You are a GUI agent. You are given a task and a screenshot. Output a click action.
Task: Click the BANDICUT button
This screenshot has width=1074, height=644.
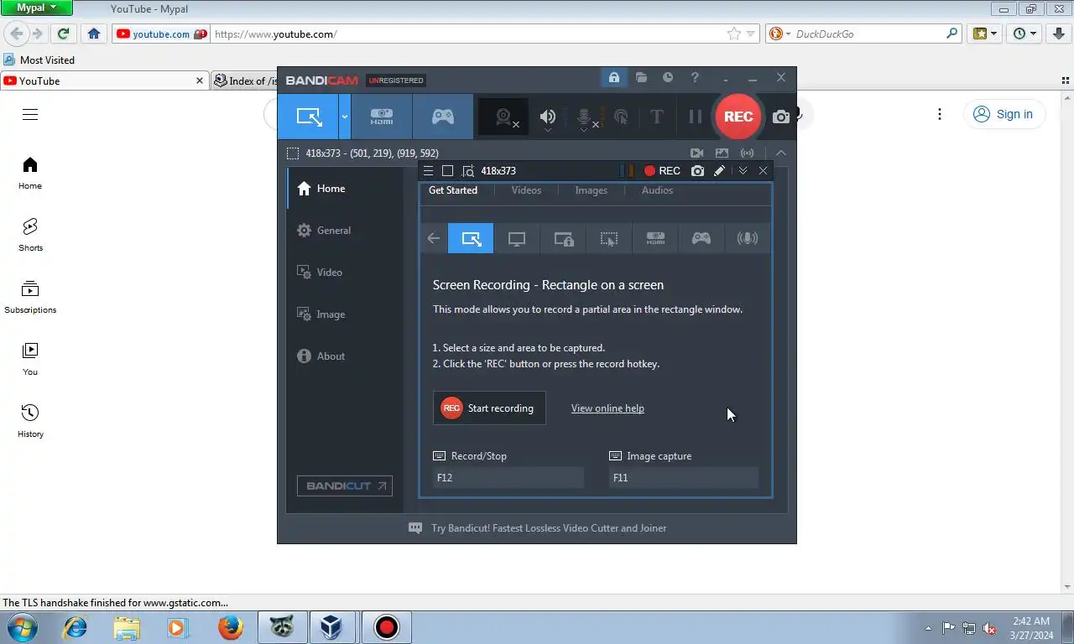click(345, 486)
